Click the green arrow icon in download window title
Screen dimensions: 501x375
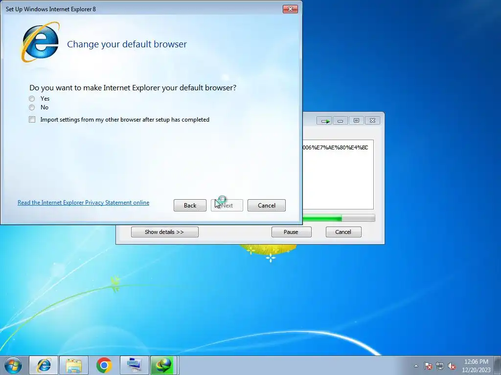pos(324,121)
